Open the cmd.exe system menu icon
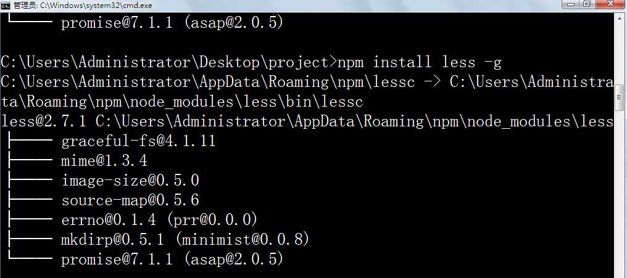Image resolution: width=627 pixels, height=278 pixels. coord(6,5)
